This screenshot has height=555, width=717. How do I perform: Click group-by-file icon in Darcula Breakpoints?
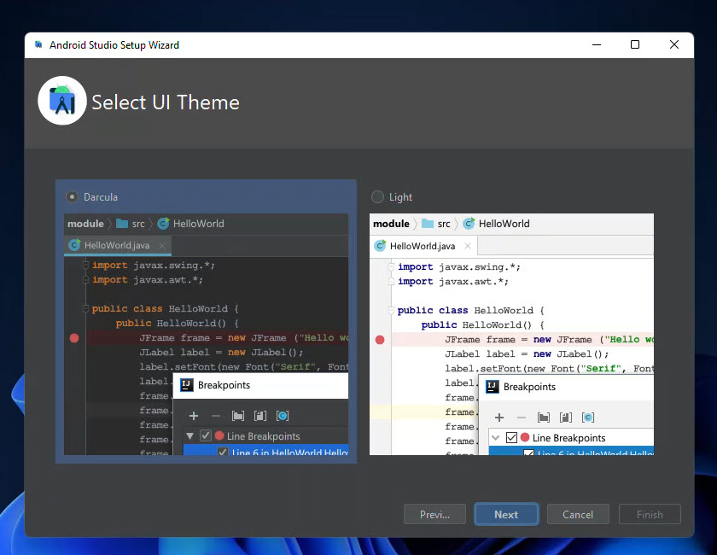[259, 416]
